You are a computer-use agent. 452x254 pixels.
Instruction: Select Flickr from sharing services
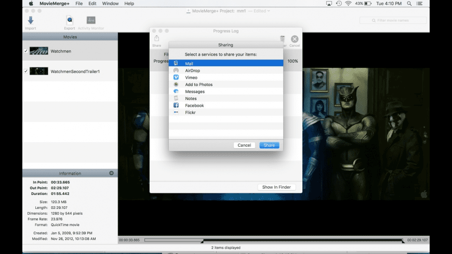pyautogui.click(x=191, y=112)
